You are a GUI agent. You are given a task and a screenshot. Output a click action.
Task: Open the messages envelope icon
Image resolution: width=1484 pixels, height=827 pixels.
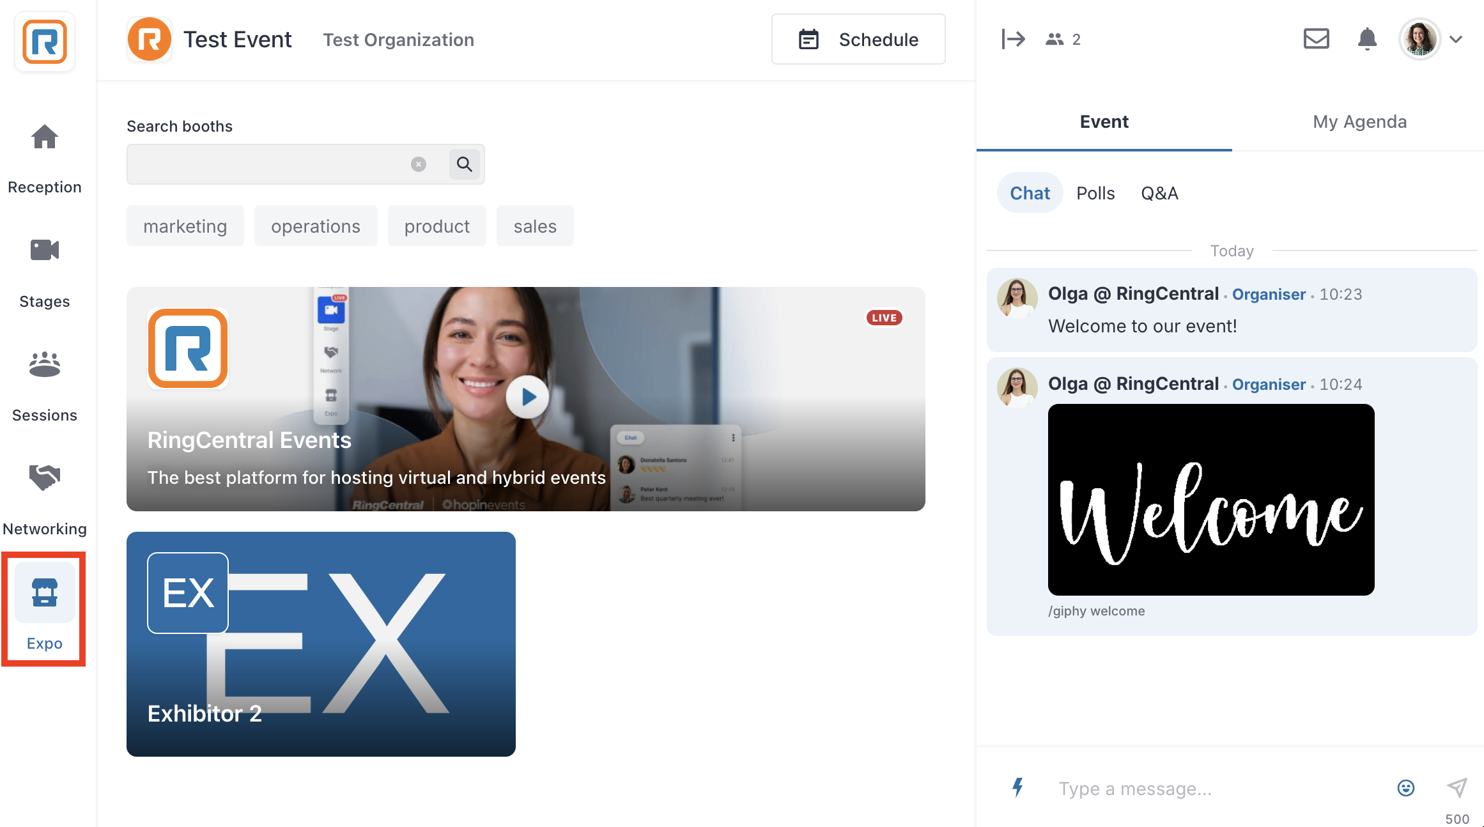coord(1316,39)
